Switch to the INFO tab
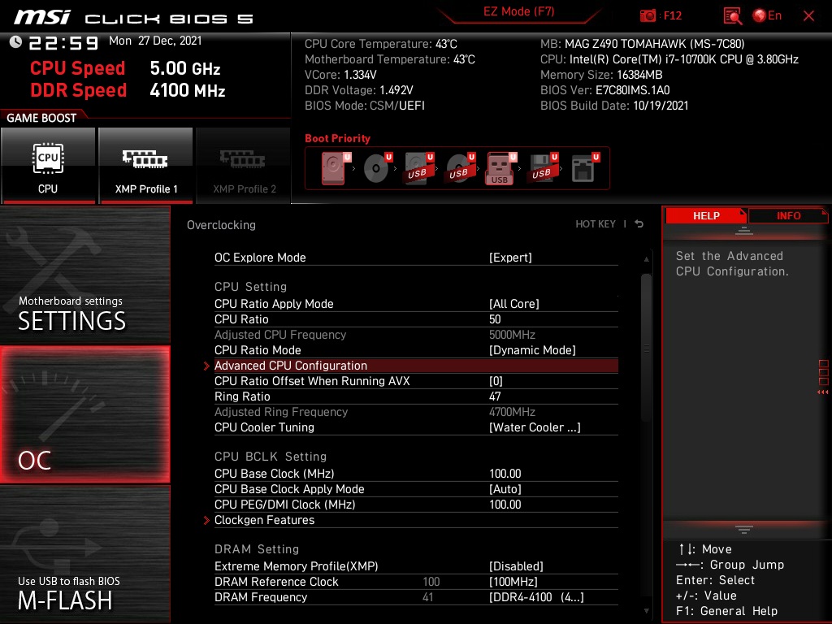Image resolution: width=832 pixels, height=624 pixels. (x=788, y=215)
